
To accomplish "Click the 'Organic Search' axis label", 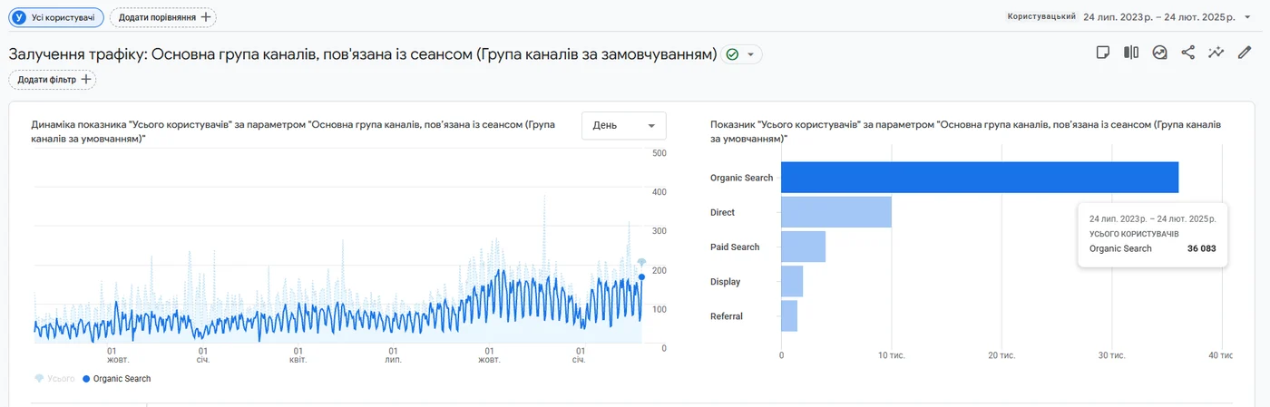I will [741, 178].
